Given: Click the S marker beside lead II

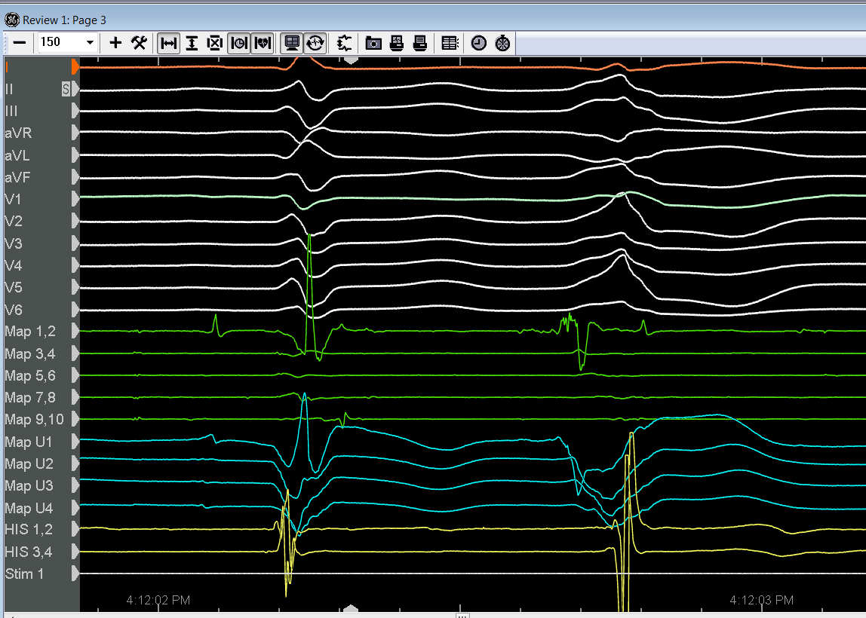Looking at the screenshot, I should point(66,89).
